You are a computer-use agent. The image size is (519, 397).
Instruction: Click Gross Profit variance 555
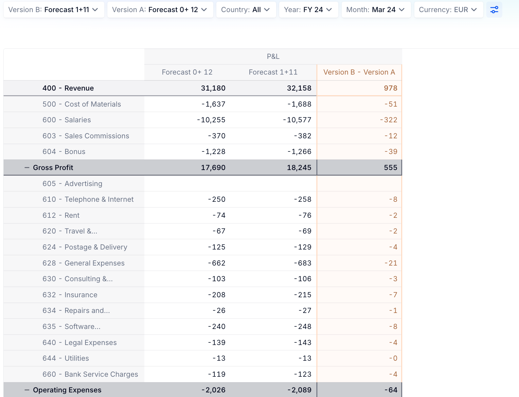pos(390,168)
